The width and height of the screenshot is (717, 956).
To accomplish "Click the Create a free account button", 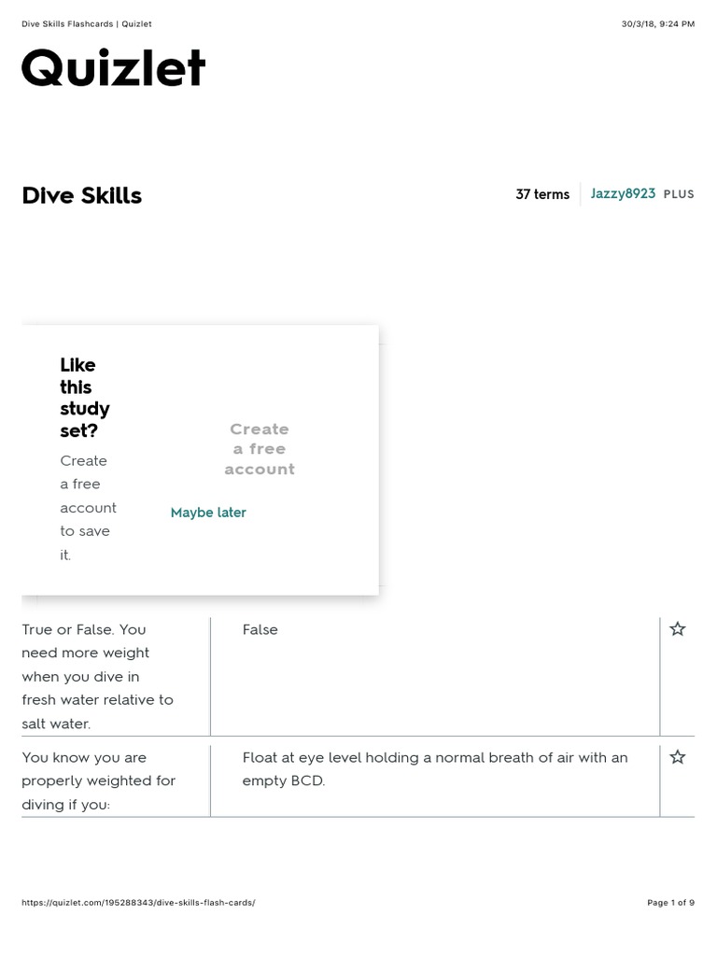I will click(x=260, y=449).
